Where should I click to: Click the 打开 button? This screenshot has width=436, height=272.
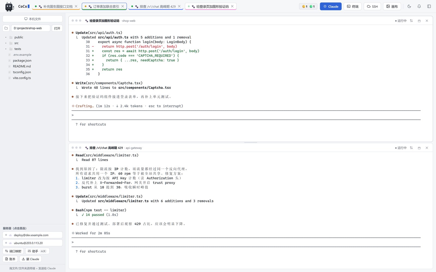pos(57,28)
